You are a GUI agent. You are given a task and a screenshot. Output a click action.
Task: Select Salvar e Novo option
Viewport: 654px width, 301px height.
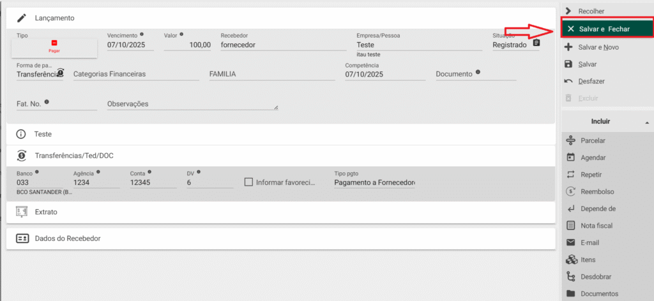point(598,47)
